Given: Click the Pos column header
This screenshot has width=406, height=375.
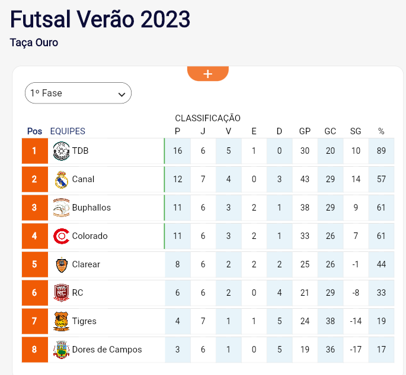Looking at the screenshot, I should point(35,131).
